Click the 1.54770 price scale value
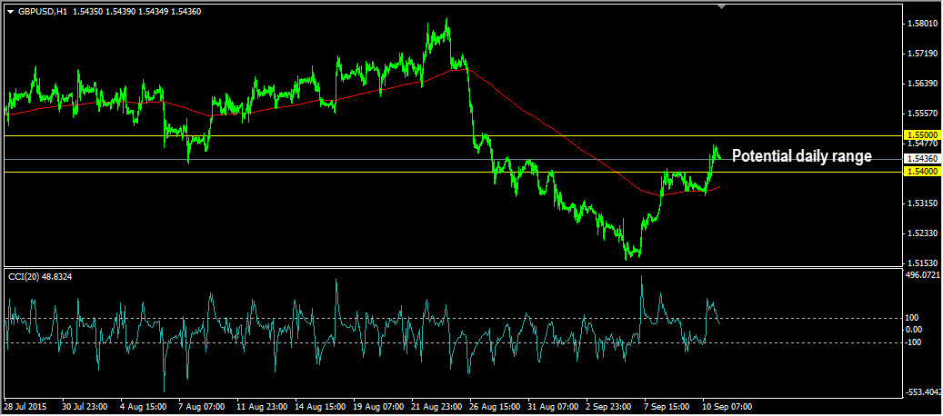 (922, 144)
